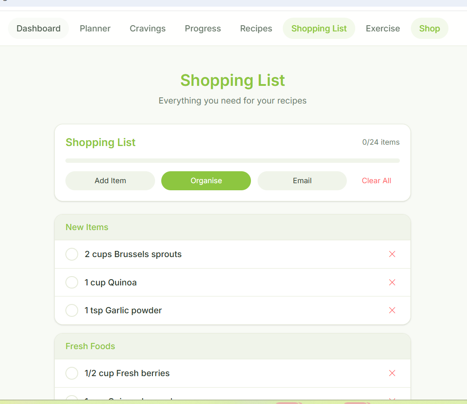
Task: Select the New Items section header
Action: point(87,227)
